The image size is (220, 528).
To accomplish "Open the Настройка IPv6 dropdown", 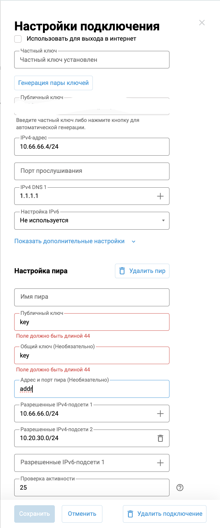I will 92,221.
